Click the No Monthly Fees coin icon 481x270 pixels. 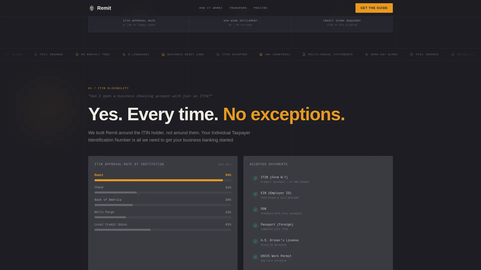(77, 54)
